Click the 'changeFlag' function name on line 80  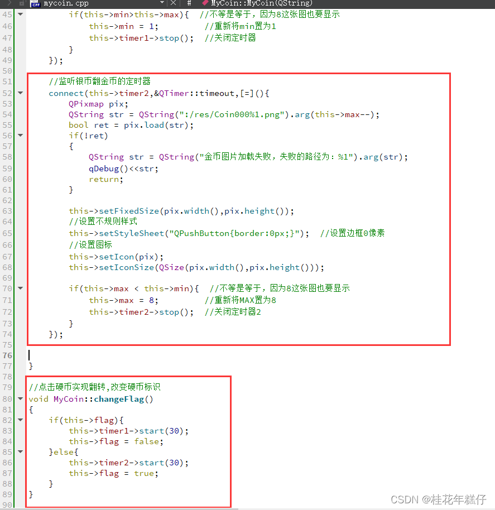pos(119,399)
